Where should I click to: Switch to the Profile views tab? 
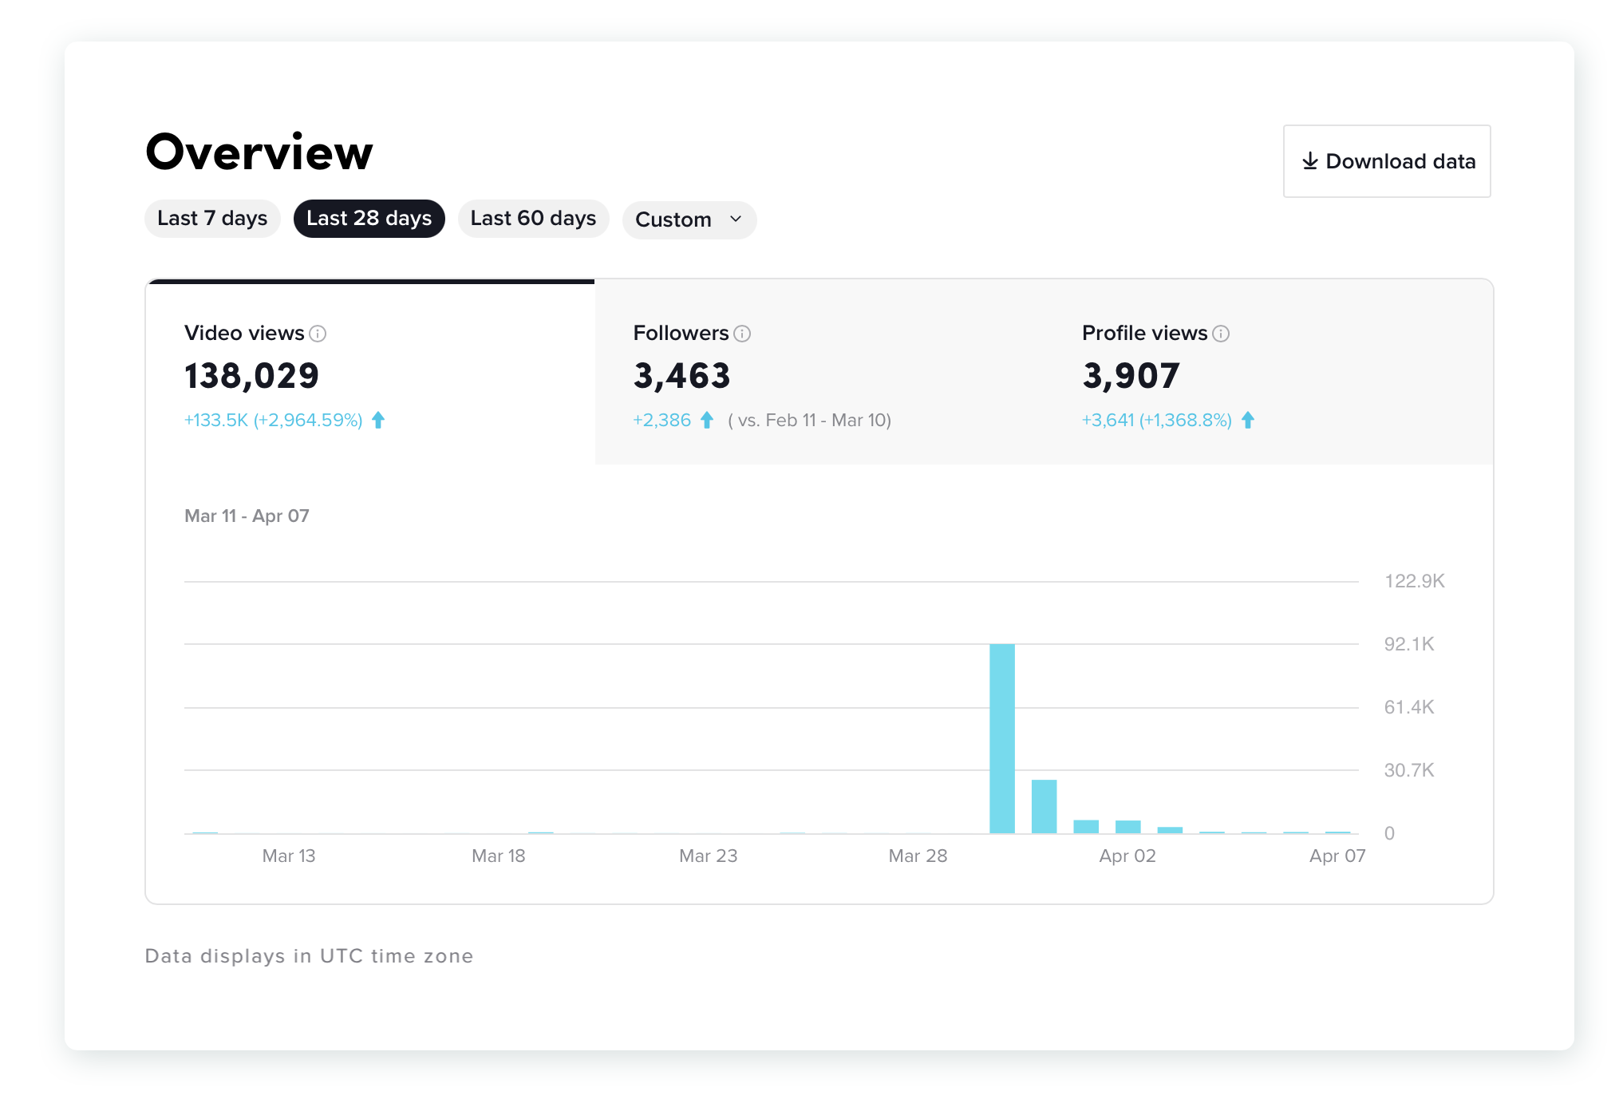(x=1269, y=372)
